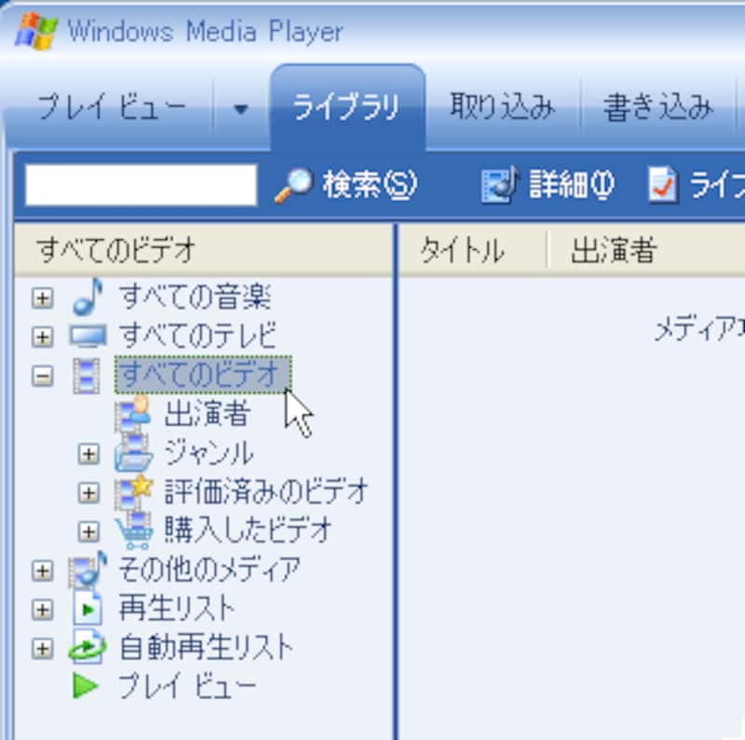
Task: Select すべての音楽 in the tree
Action: 195,297
